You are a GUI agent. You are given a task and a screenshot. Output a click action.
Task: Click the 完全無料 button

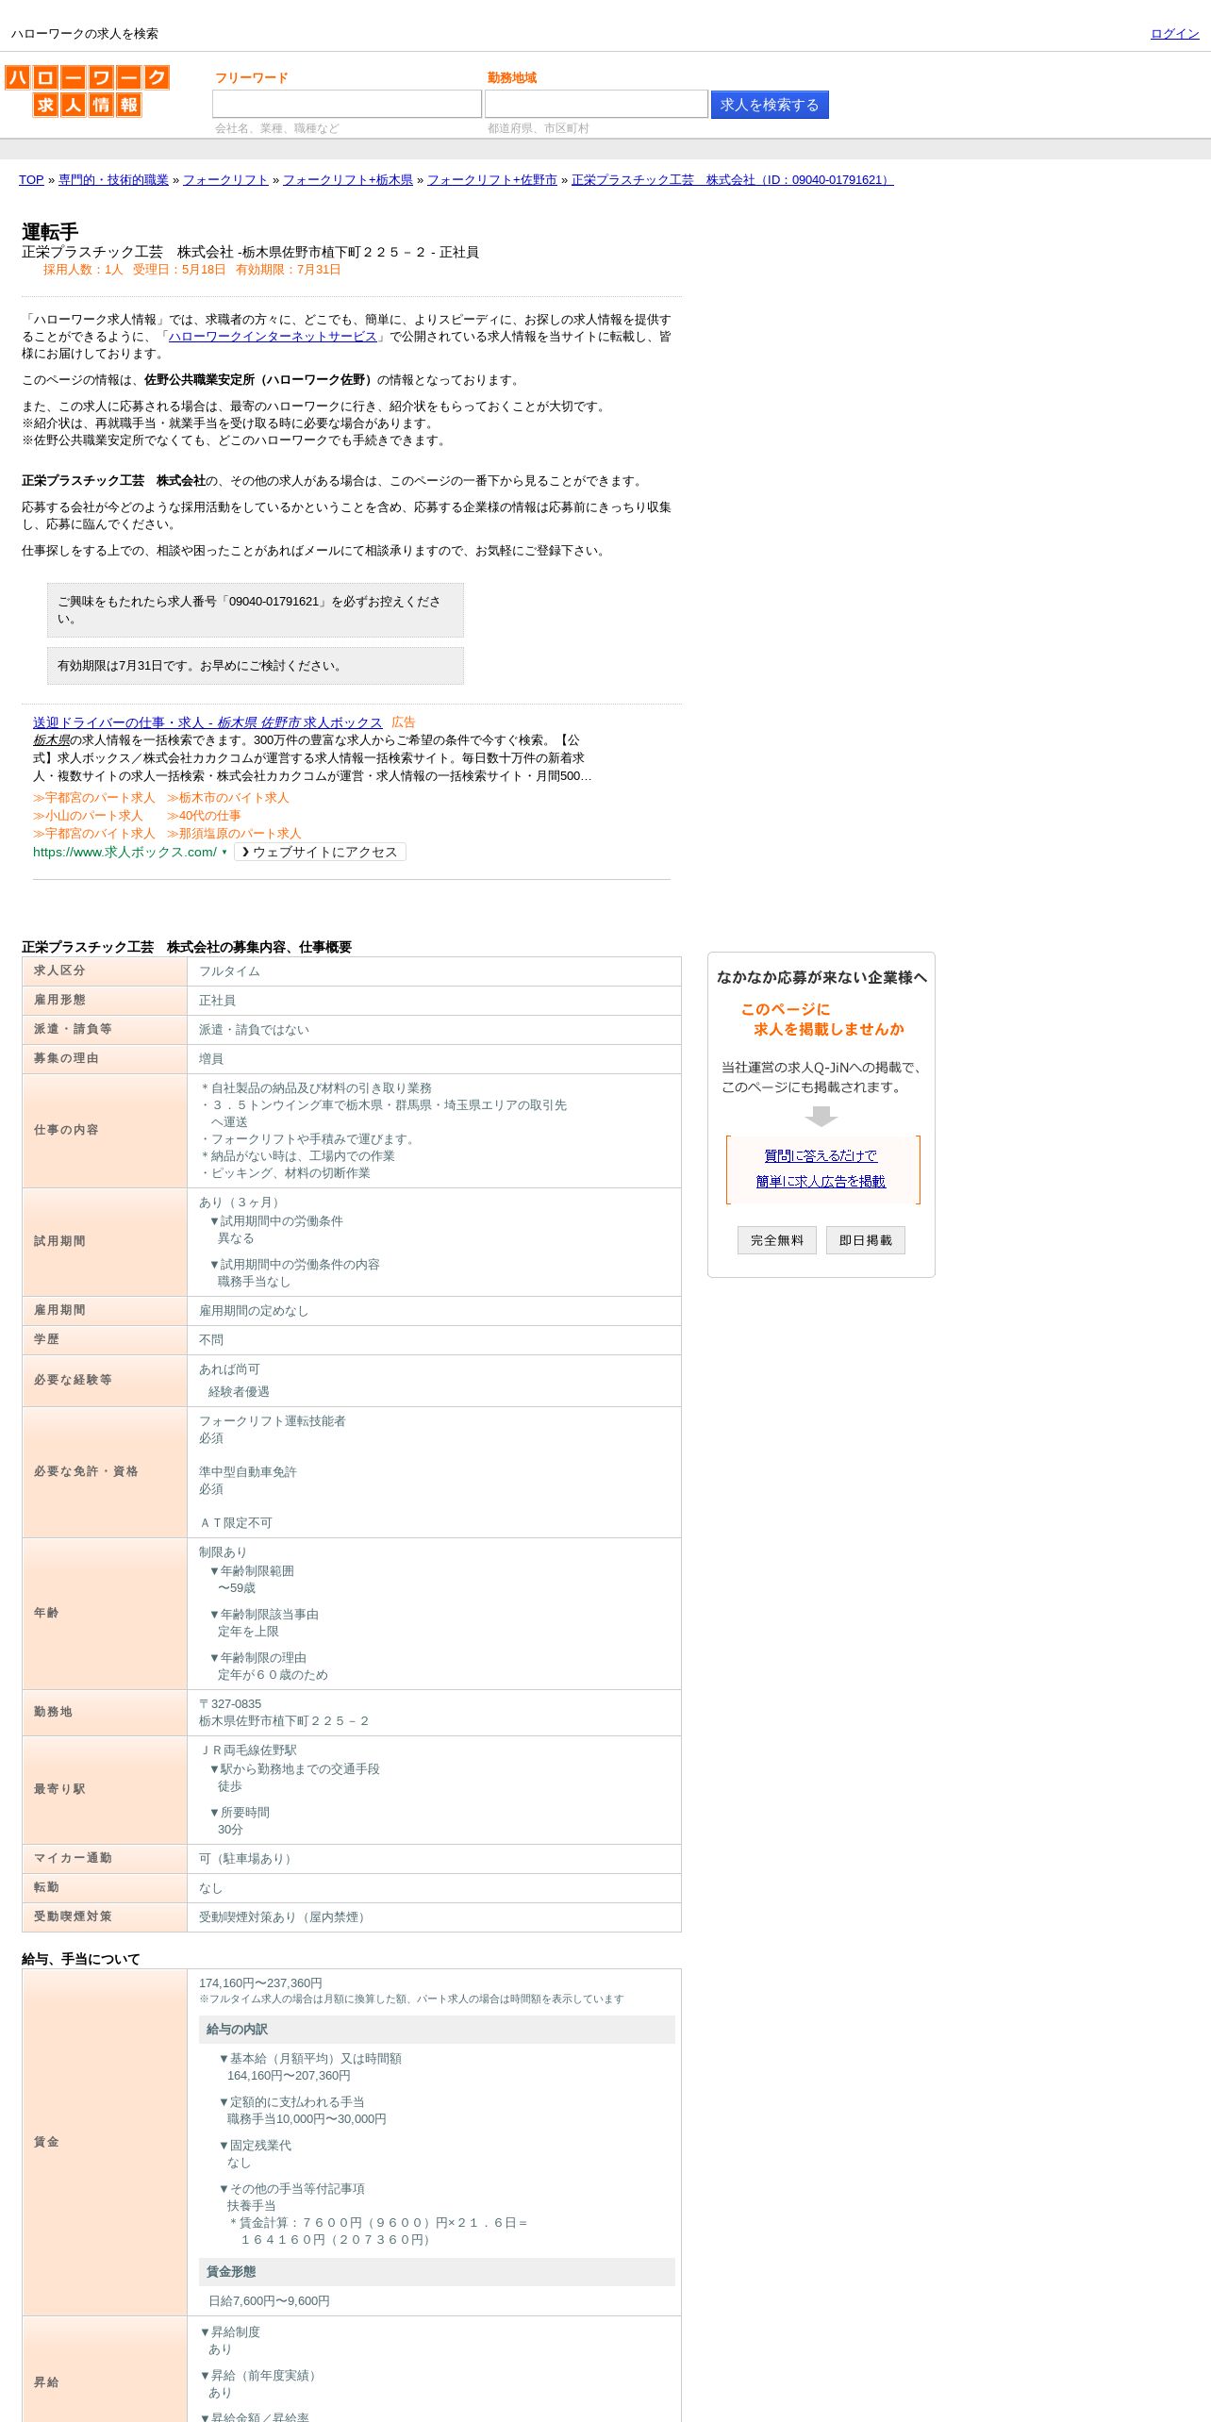[x=777, y=1240]
